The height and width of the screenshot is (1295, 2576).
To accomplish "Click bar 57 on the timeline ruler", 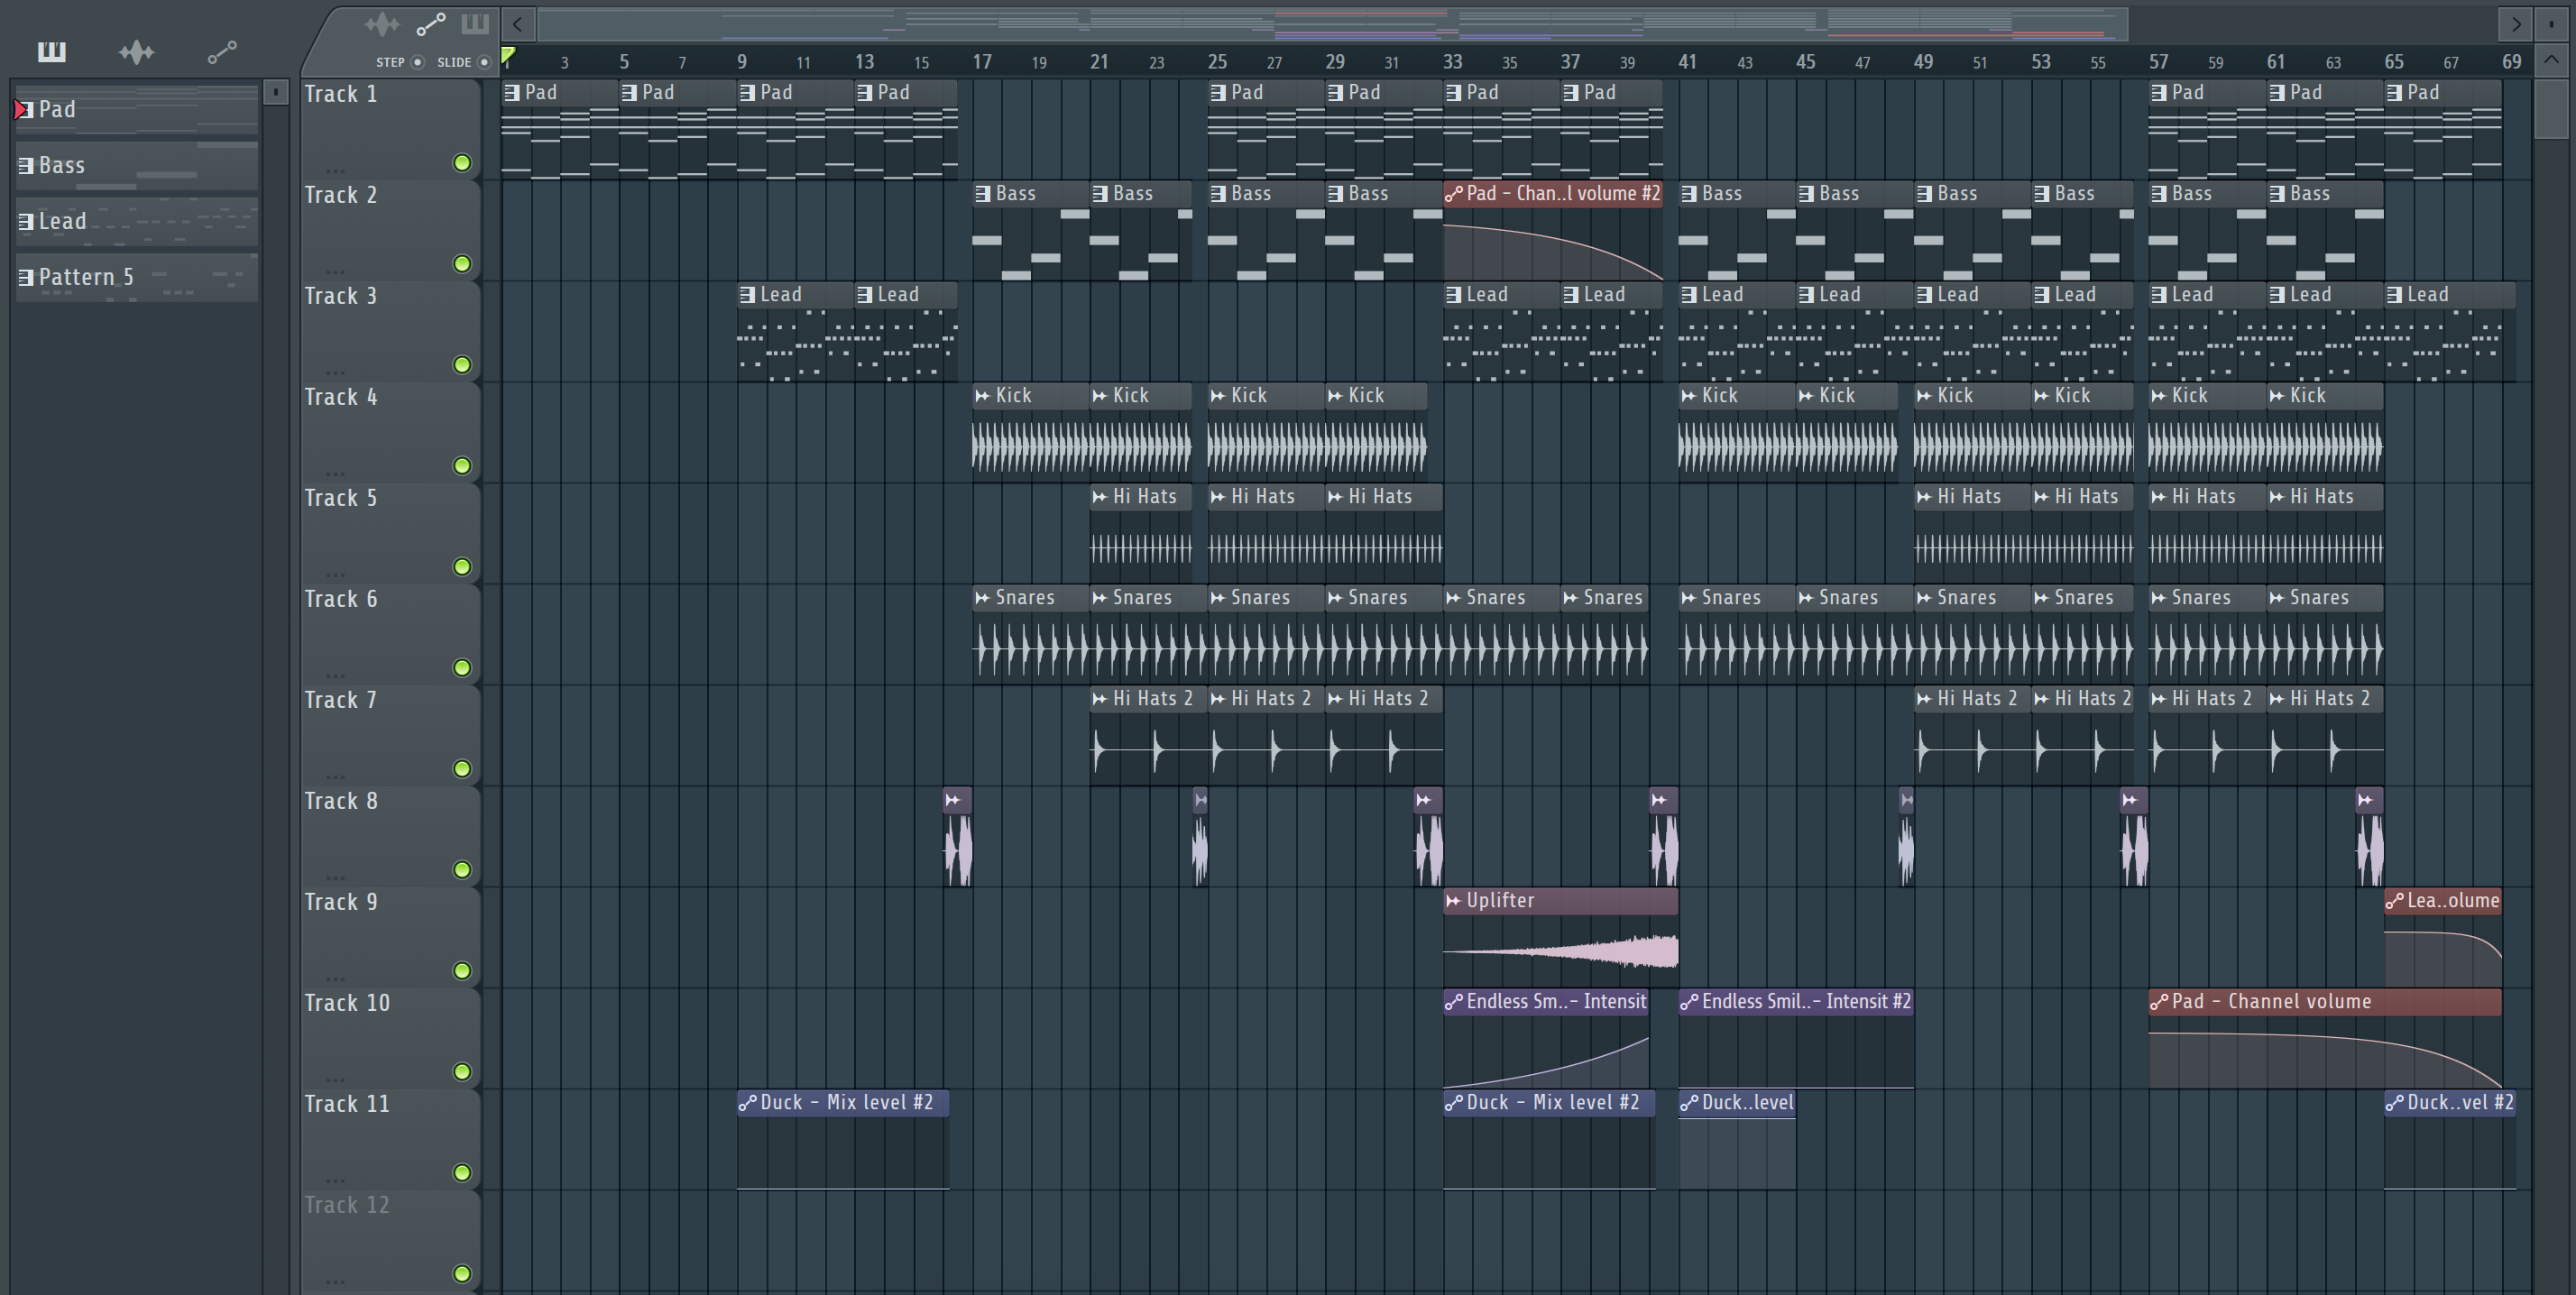I will [x=2158, y=62].
